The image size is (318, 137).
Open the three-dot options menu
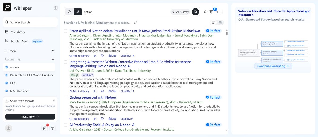222,12
